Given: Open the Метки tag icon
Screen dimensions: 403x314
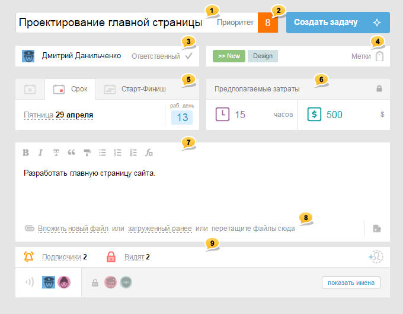Looking at the screenshot, I should coord(379,56).
